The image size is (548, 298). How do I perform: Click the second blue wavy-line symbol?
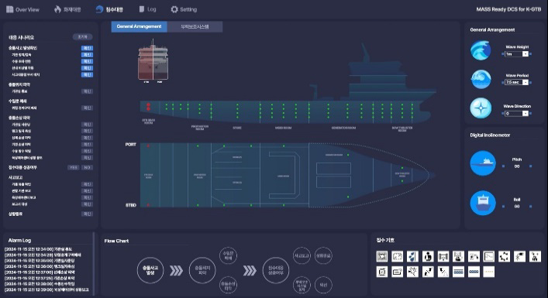point(474,272)
